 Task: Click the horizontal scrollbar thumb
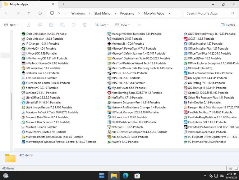(x=127, y=150)
